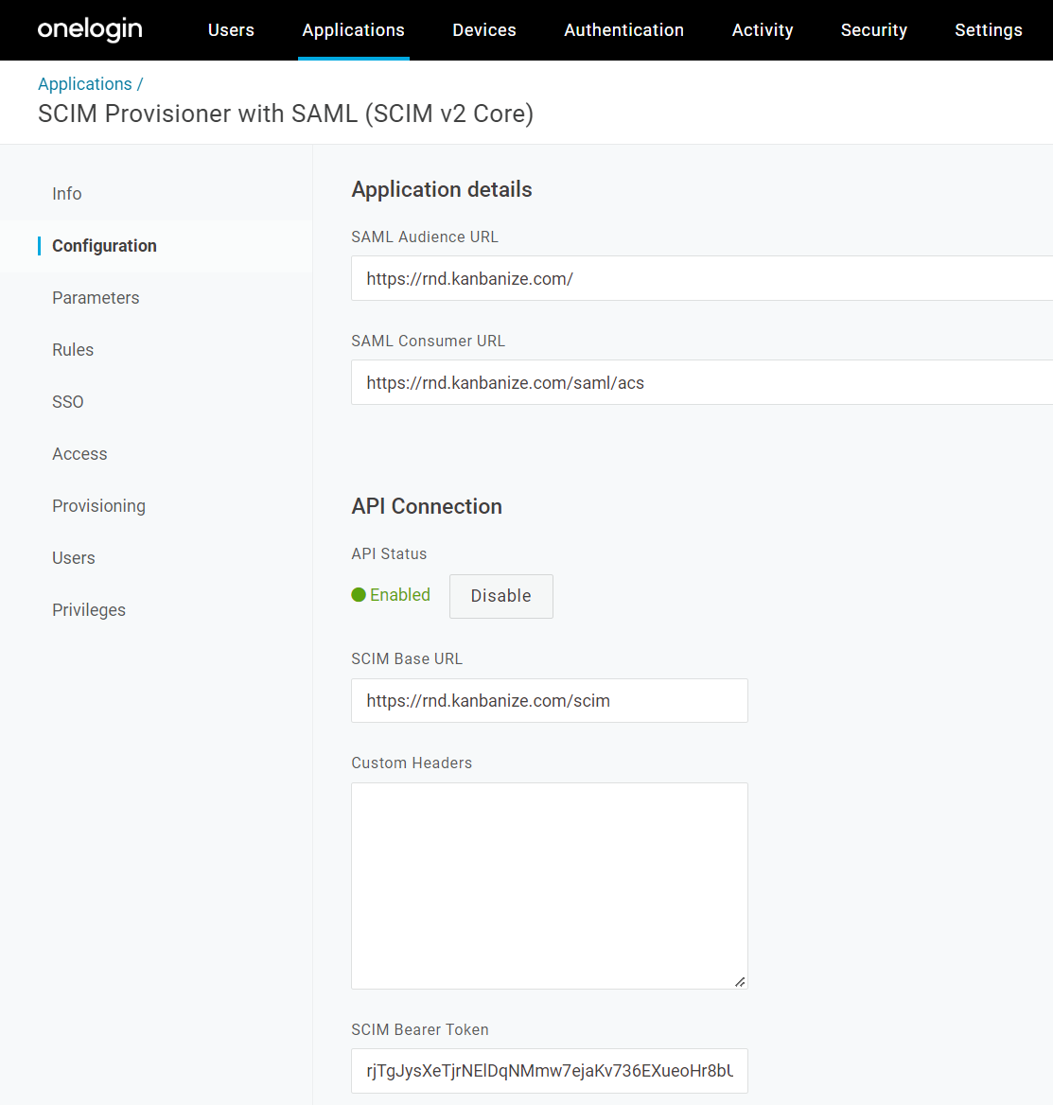Open the Users menu in top navigation

pos(231,30)
